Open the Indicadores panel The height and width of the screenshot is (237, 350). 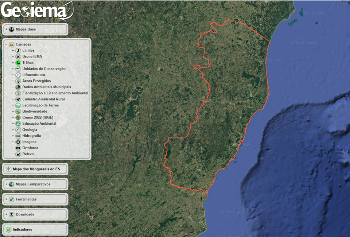pyautogui.click(x=22, y=230)
